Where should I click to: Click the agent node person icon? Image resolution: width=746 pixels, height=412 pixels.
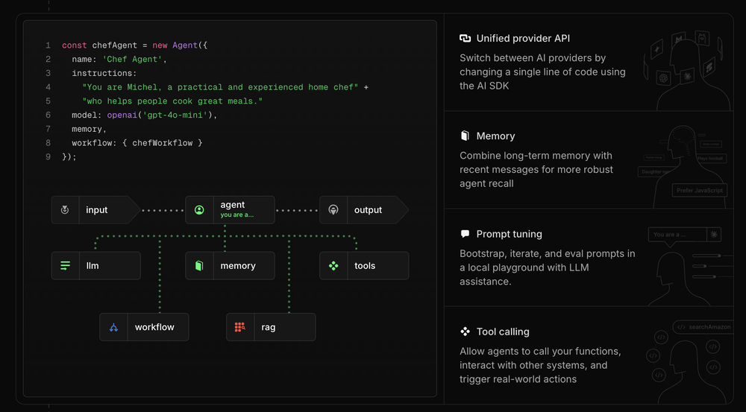[x=199, y=210]
